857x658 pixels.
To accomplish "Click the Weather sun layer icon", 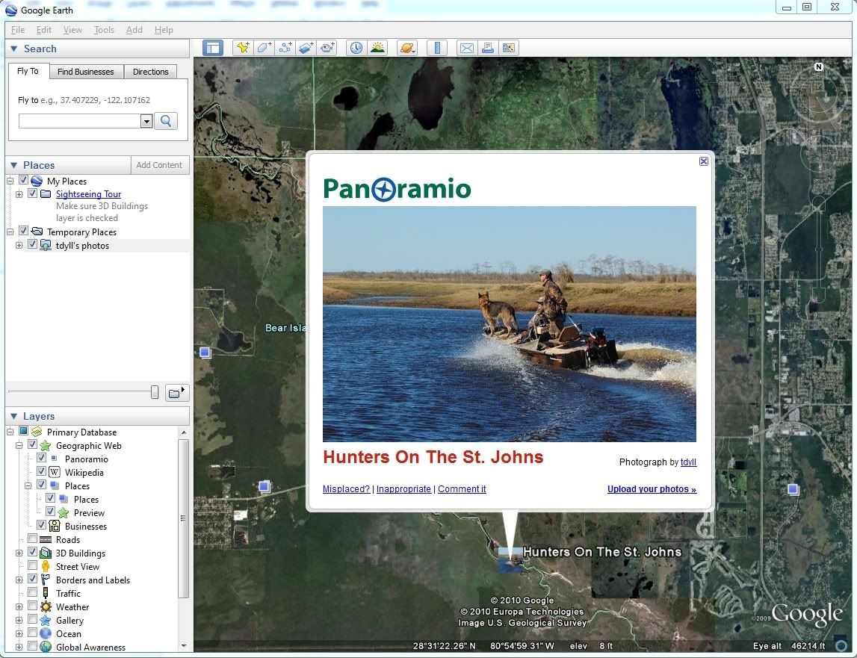I will click(x=46, y=606).
